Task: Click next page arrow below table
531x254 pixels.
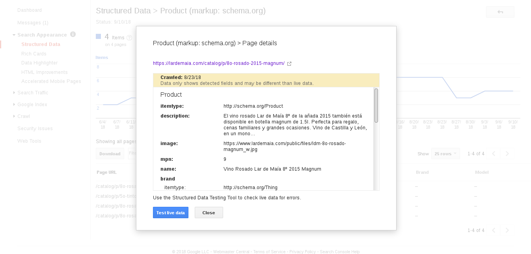Action: point(507,230)
